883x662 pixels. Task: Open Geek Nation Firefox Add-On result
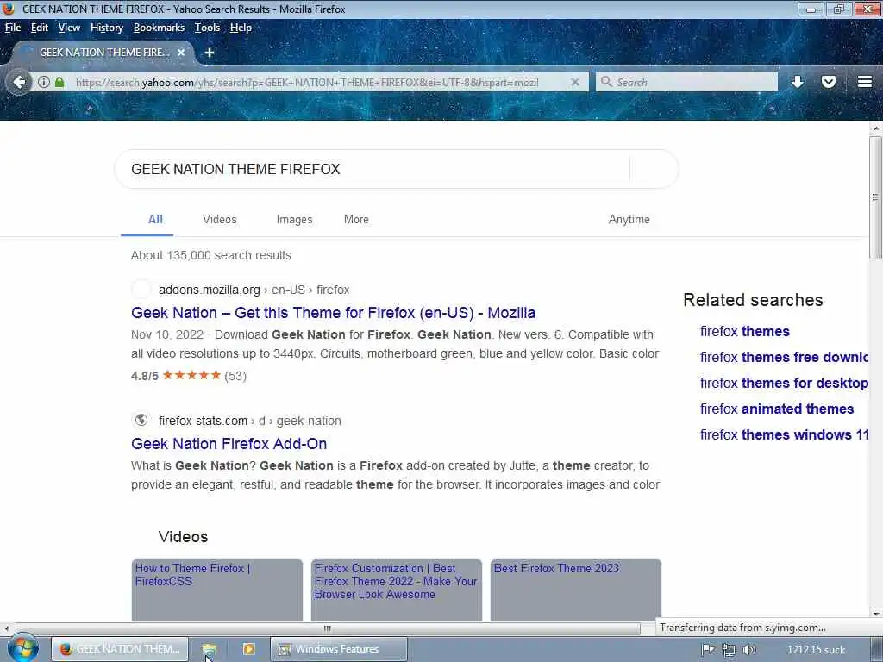[229, 444]
